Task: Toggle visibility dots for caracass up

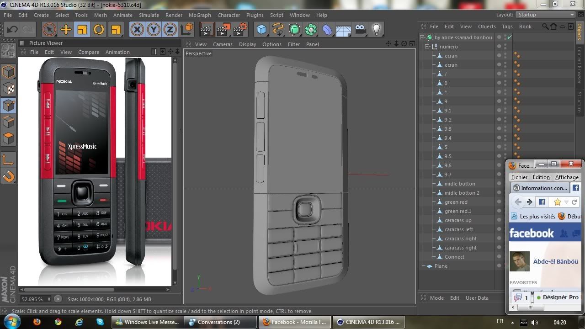Action: pos(505,220)
